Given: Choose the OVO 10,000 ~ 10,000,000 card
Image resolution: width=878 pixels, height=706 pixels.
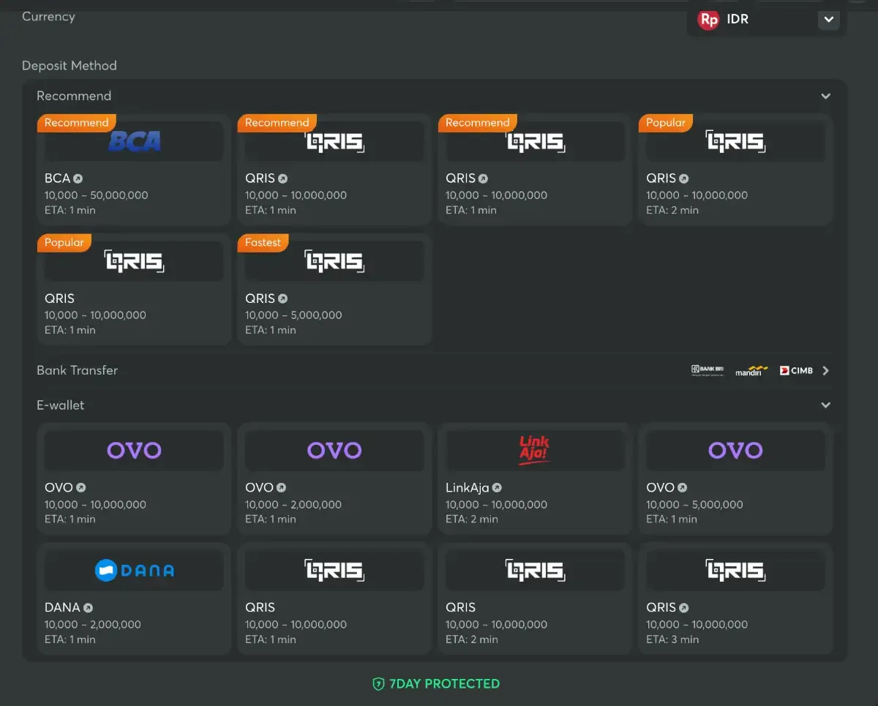Looking at the screenshot, I should point(134,478).
